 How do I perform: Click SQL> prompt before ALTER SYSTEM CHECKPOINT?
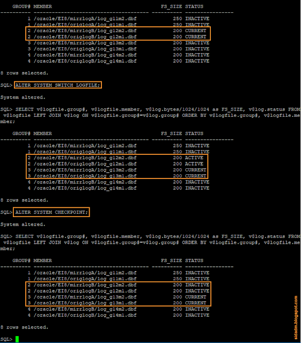click(6, 212)
